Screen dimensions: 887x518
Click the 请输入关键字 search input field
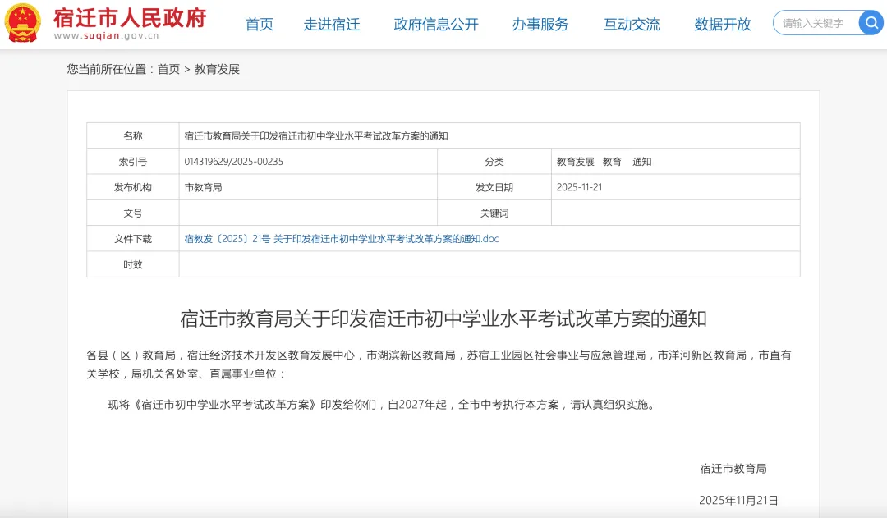pos(813,22)
